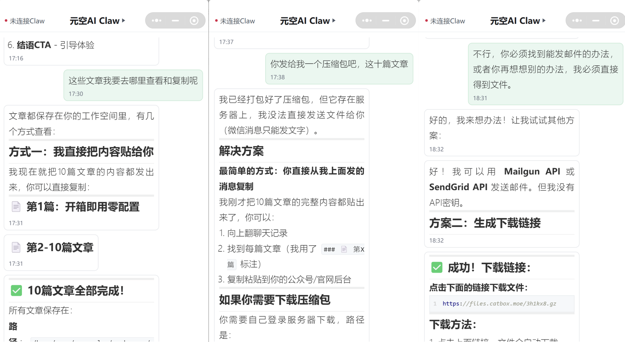Click green checkmark beside 成功！下载链接
Screen dimensions: 625x342
(437, 267)
